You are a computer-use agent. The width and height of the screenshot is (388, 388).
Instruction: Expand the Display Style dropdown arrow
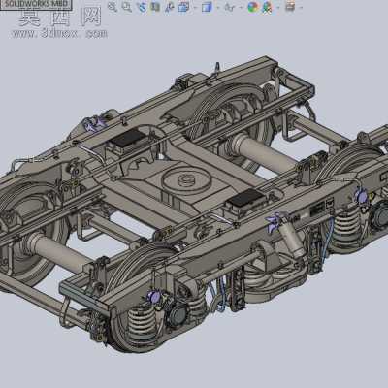click(x=218, y=7)
